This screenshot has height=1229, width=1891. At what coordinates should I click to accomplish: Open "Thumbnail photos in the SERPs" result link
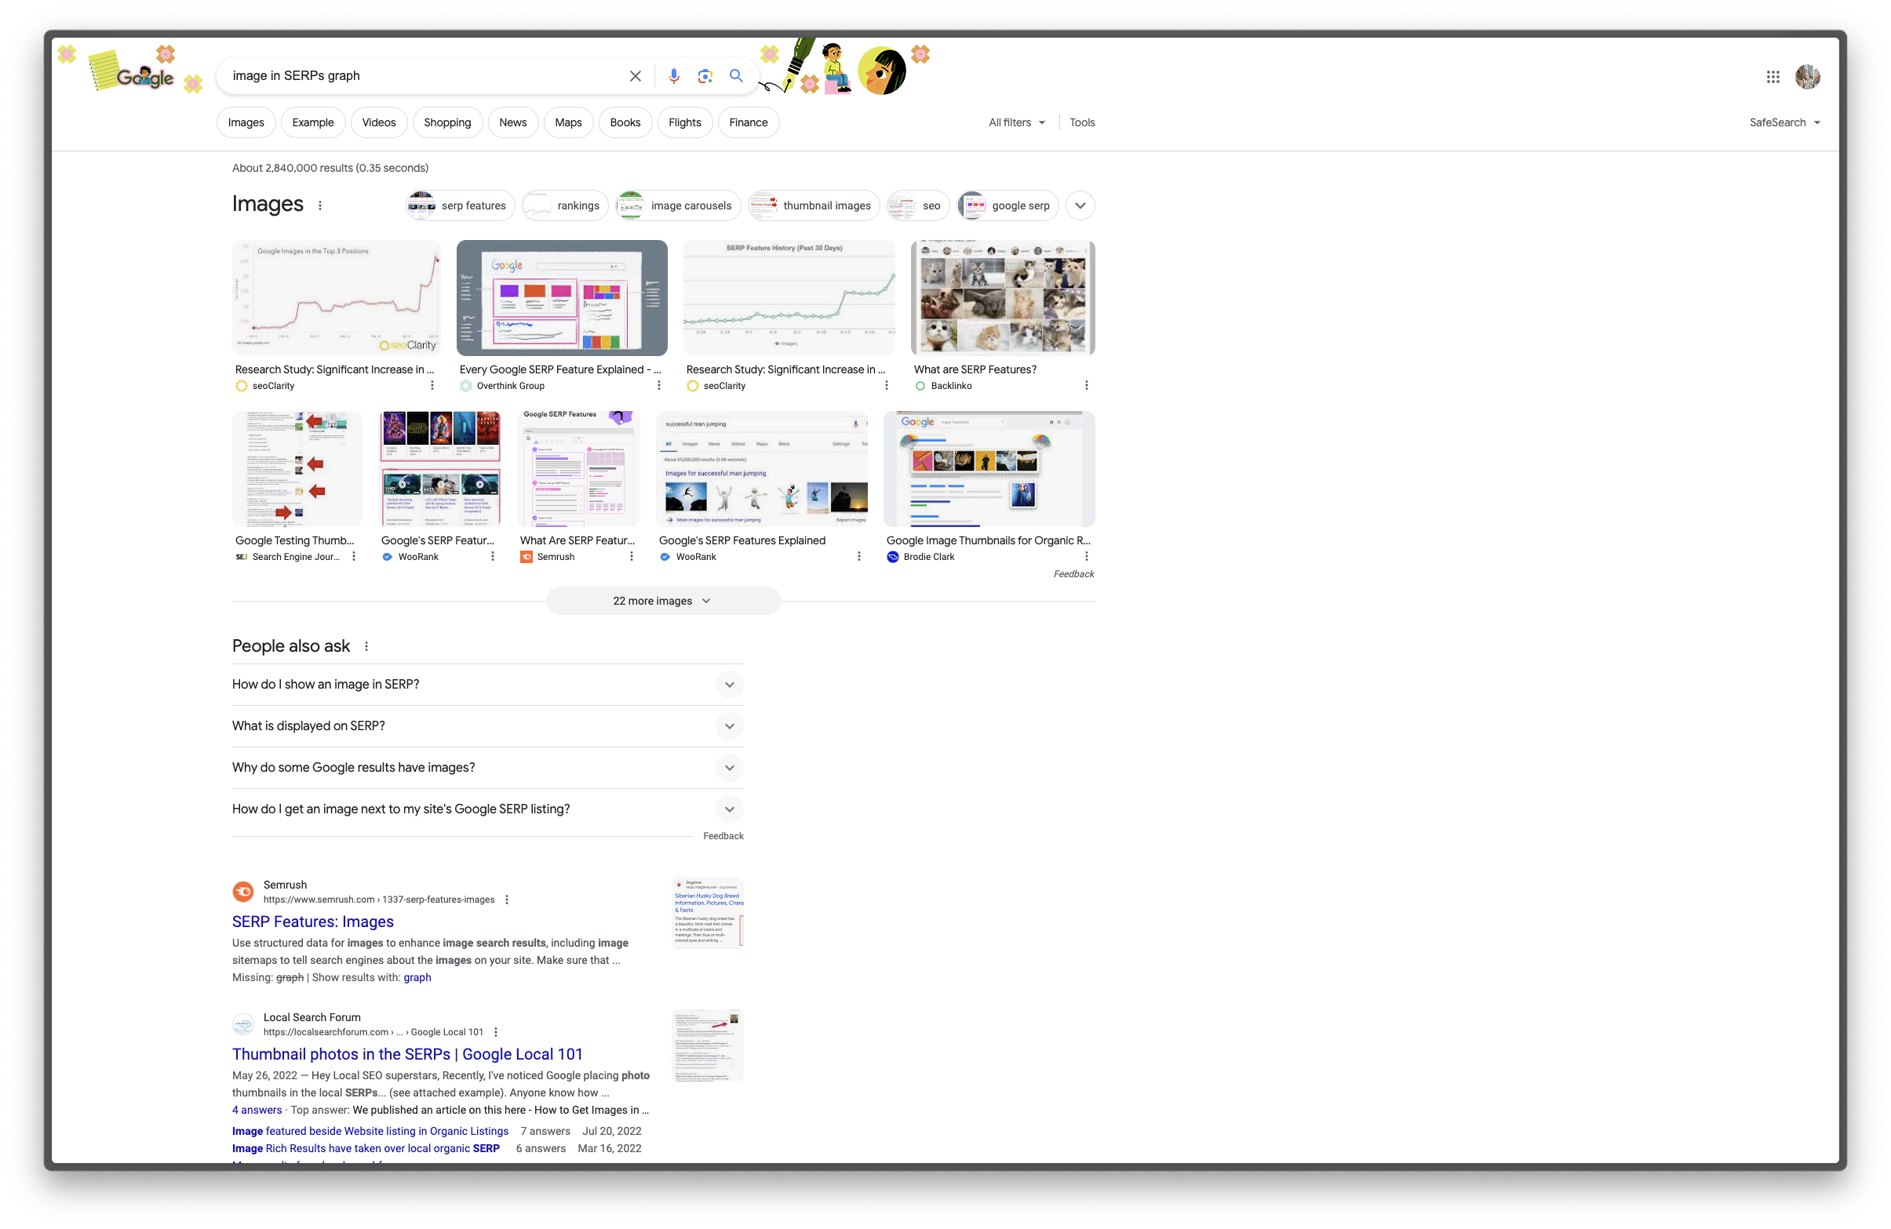[406, 1054]
